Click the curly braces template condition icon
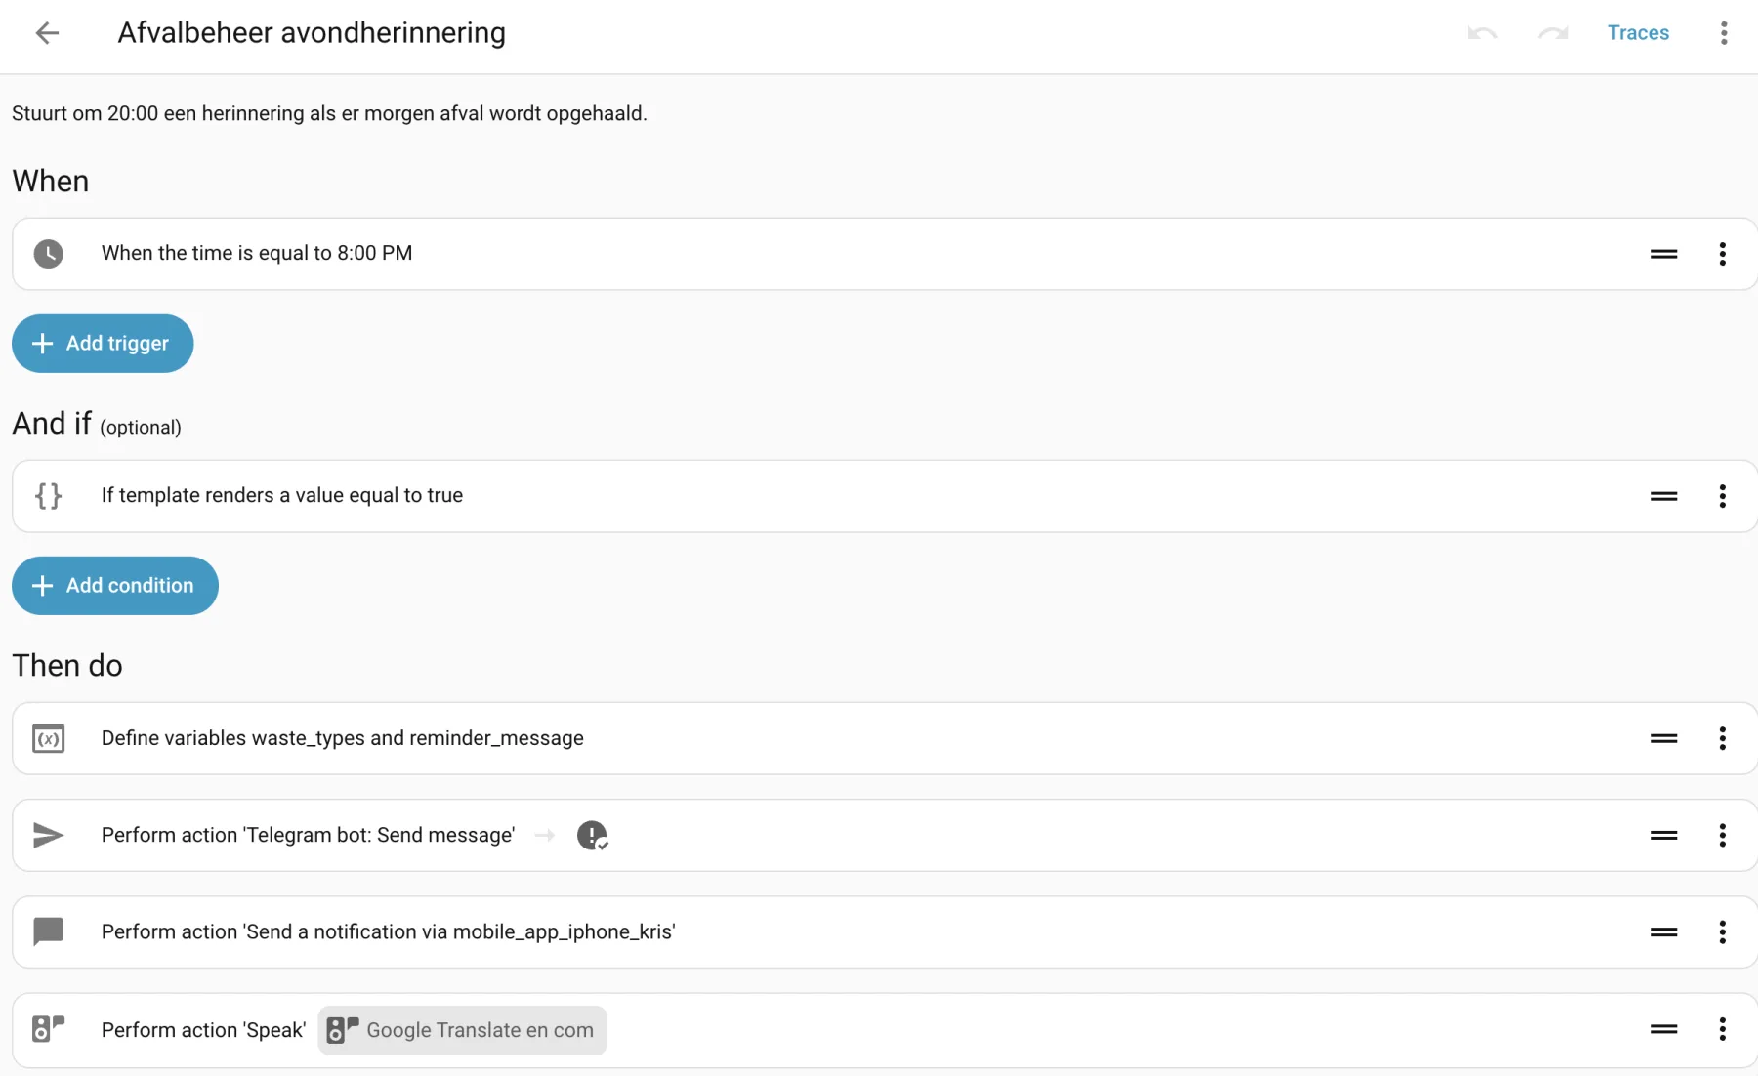This screenshot has height=1076, width=1758. [x=48, y=496]
